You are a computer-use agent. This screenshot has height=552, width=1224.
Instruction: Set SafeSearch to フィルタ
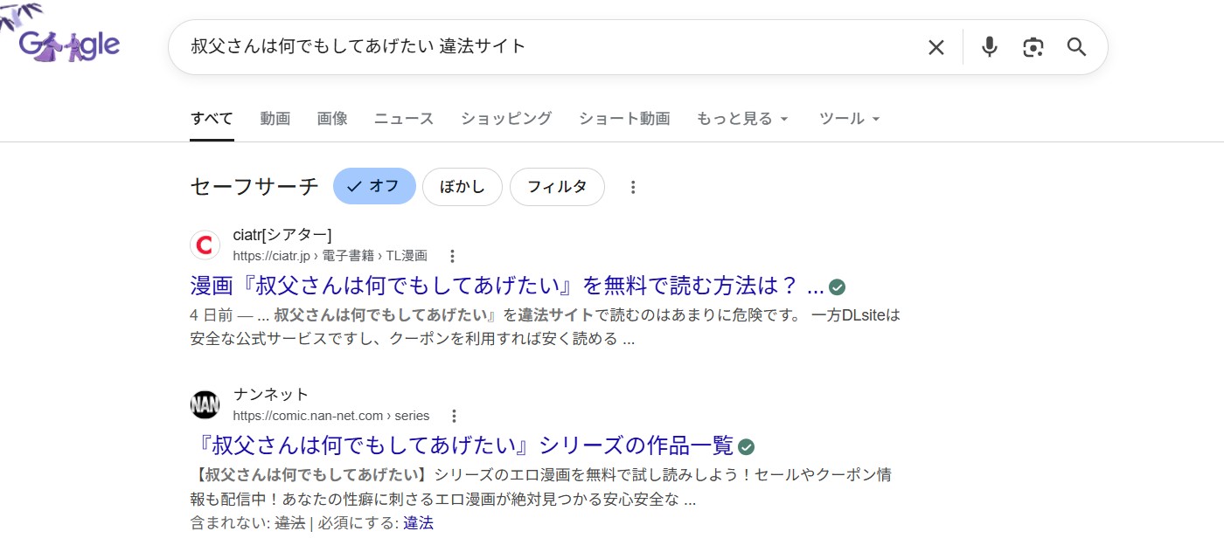pyautogui.click(x=557, y=187)
